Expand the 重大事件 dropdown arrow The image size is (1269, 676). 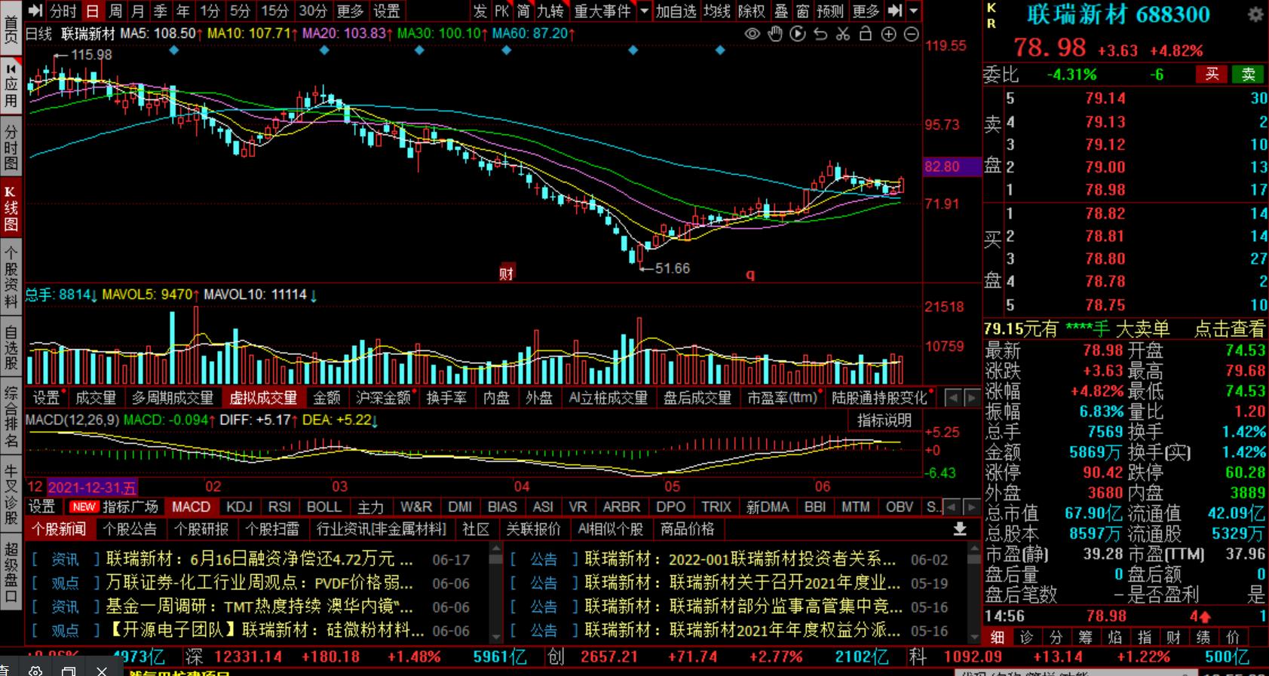644,11
